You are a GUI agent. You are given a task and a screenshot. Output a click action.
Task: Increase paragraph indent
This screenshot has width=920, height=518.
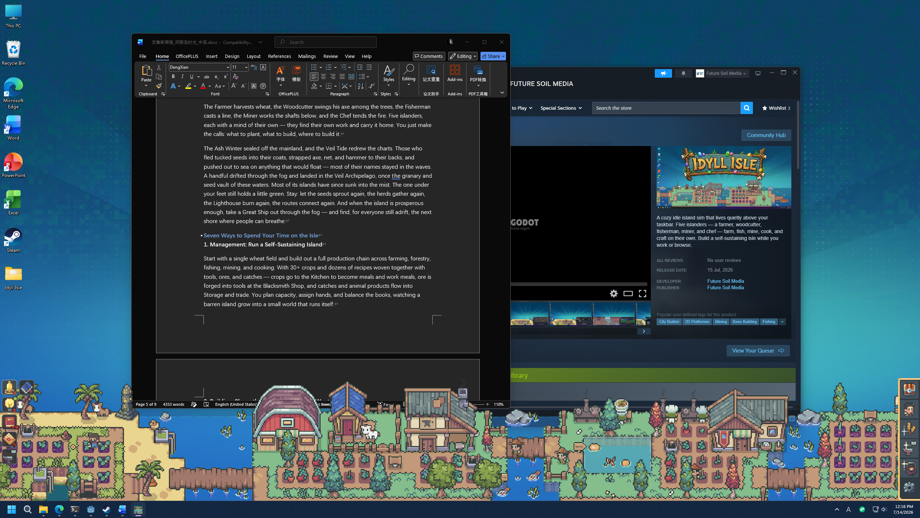(369, 67)
